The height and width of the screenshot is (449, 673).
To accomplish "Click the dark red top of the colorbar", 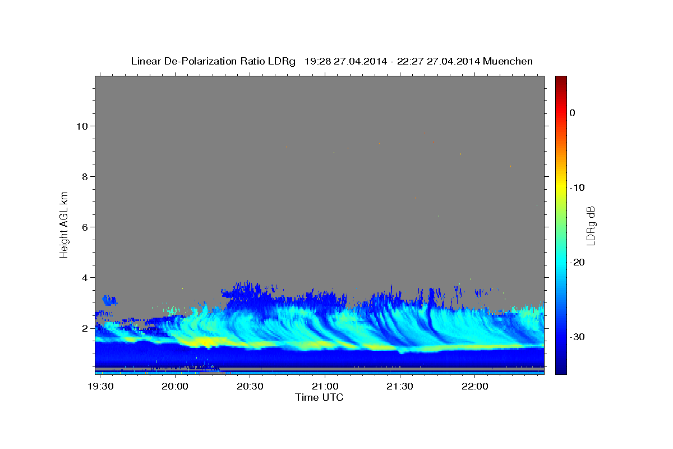I will tap(561, 80).
